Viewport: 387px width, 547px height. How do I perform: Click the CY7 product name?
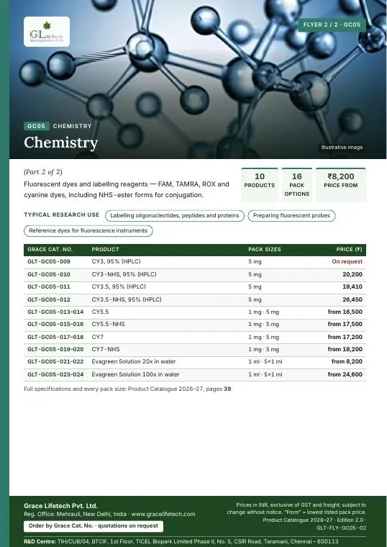click(x=98, y=337)
